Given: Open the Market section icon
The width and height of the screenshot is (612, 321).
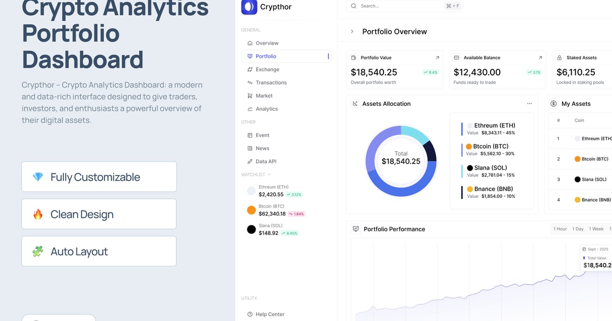Looking at the screenshot, I should click(249, 95).
